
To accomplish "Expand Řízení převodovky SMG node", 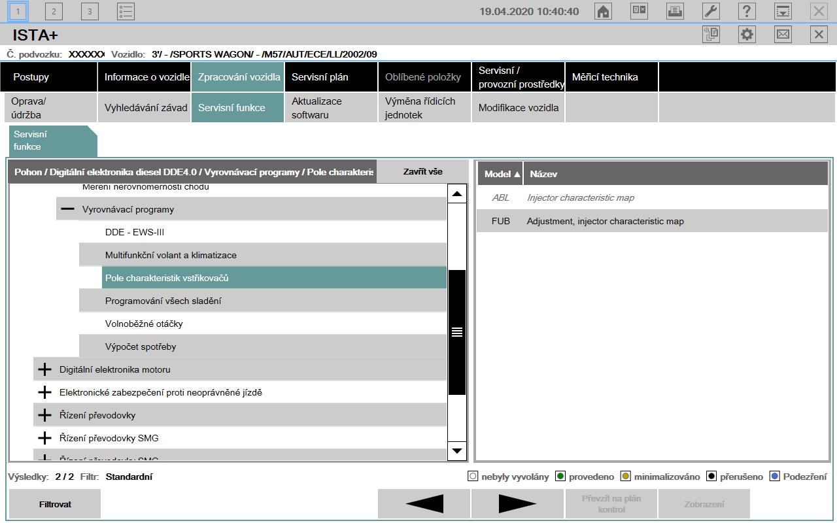I will click(44, 438).
